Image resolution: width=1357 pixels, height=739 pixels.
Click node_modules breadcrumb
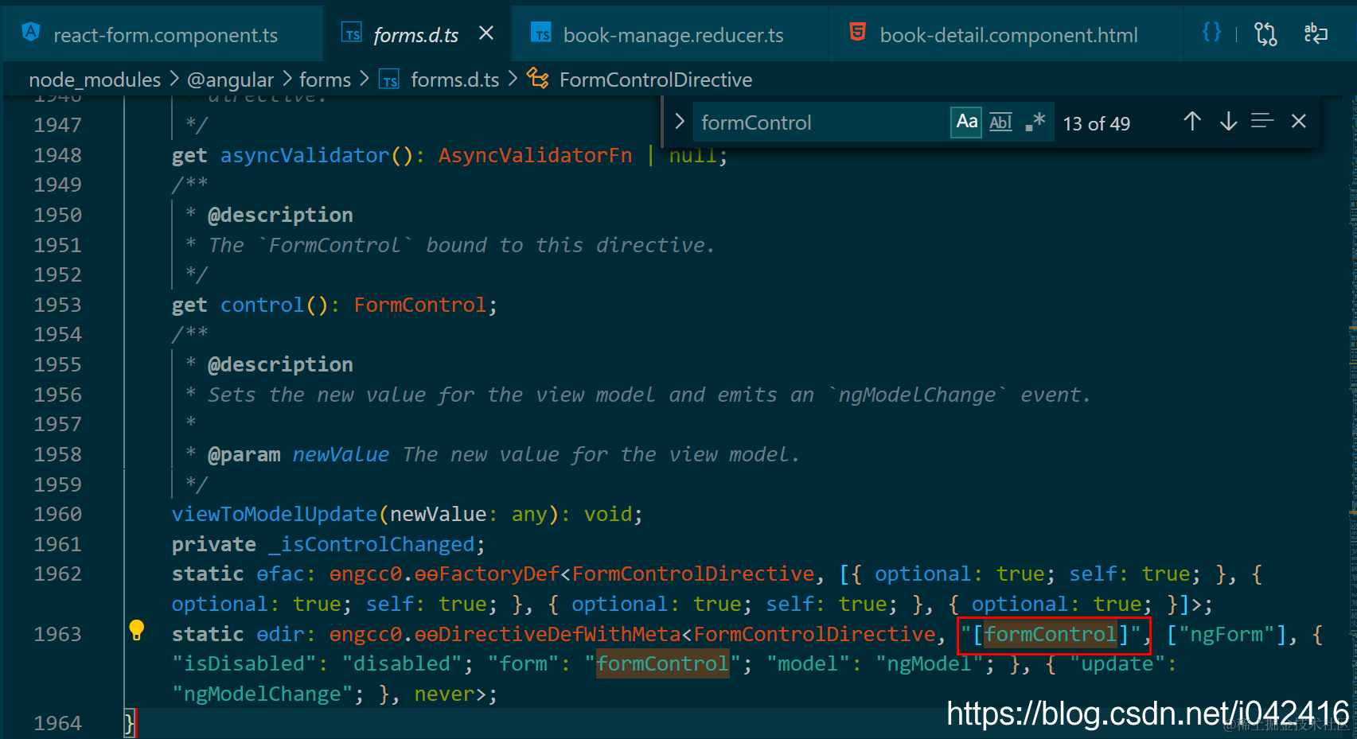(x=95, y=80)
